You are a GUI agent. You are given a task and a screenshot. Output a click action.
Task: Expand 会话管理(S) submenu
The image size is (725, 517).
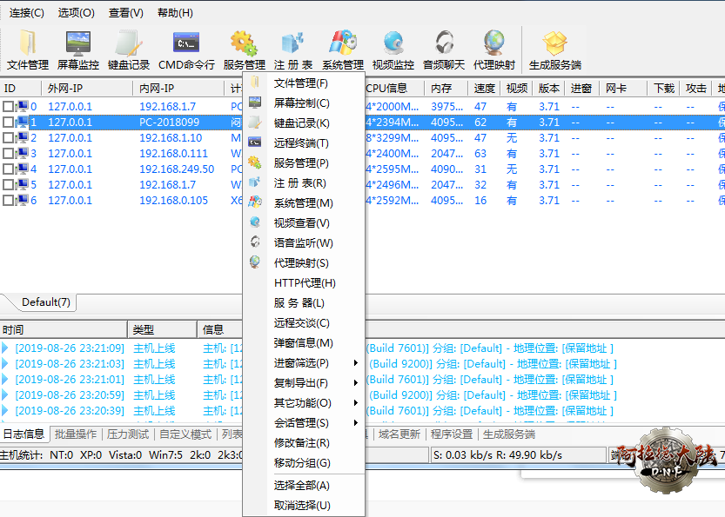(315, 422)
